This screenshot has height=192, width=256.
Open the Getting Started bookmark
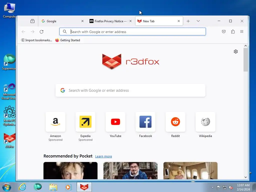coord(67,40)
